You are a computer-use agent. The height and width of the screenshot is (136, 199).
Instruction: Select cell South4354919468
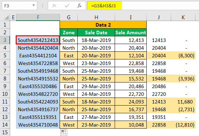click(38, 71)
